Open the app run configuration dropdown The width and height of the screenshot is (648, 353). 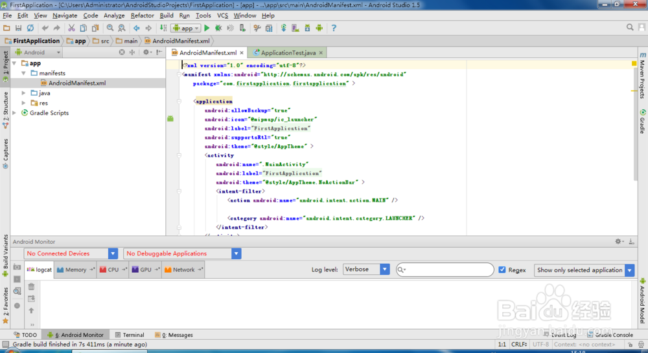(x=186, y=28)
